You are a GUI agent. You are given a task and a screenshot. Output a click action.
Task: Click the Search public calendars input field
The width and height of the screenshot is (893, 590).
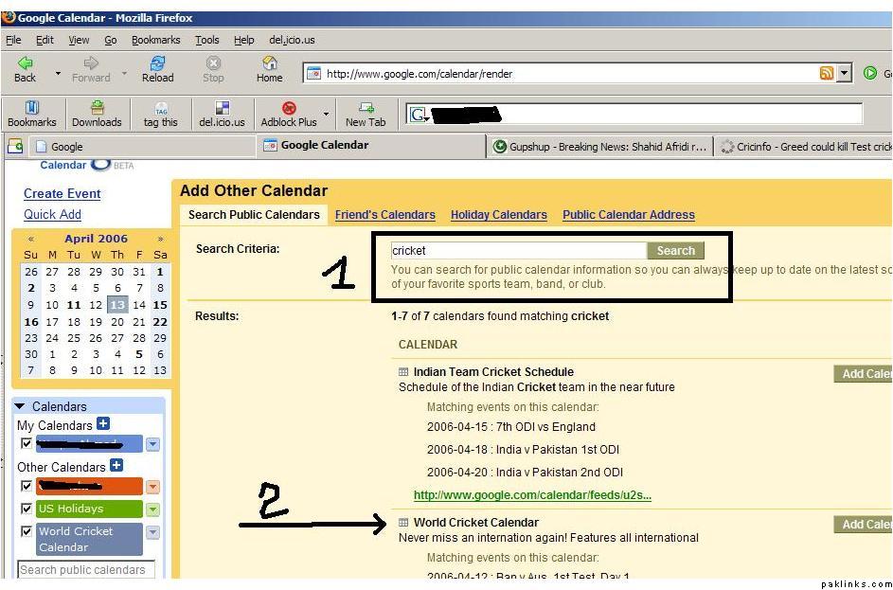(85, 570)
